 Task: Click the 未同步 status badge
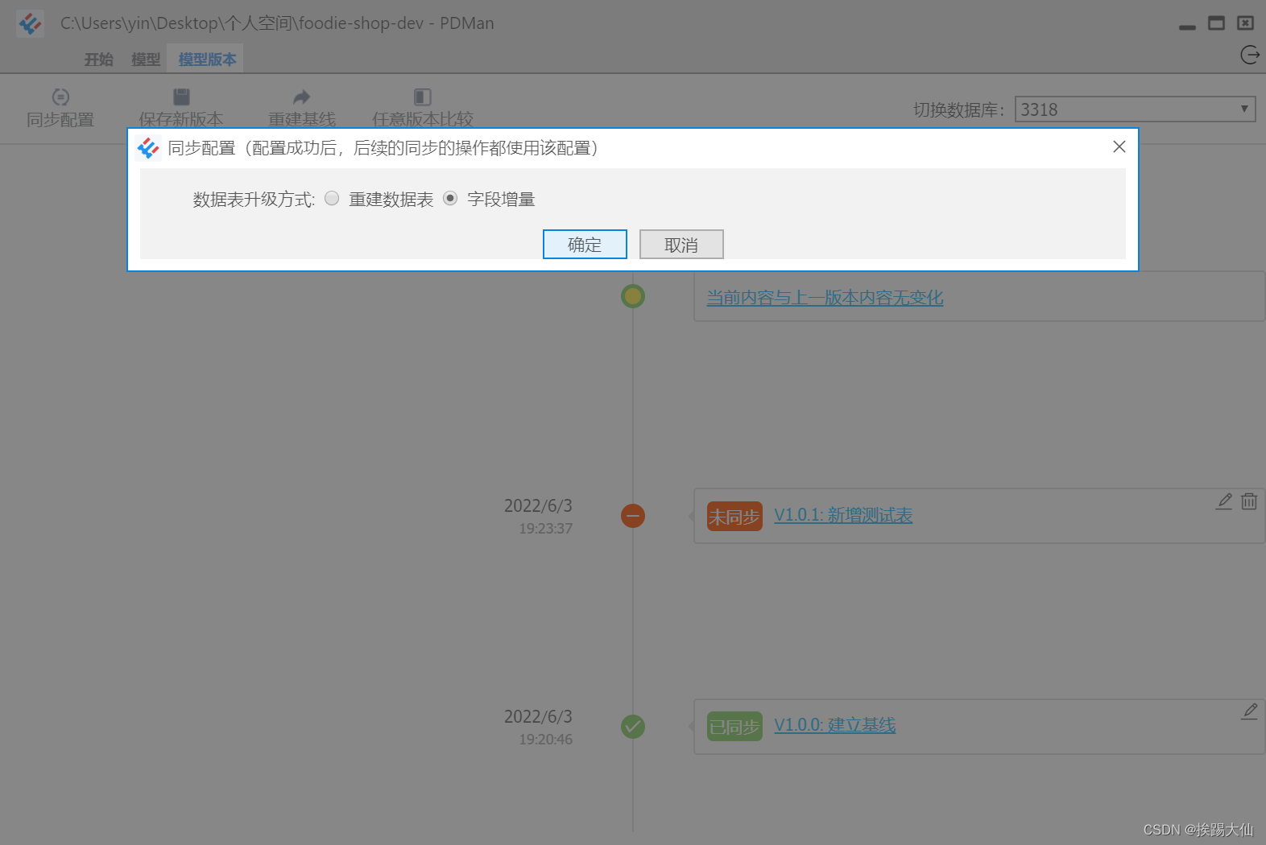pyautogui.click(x=734, y=517)
